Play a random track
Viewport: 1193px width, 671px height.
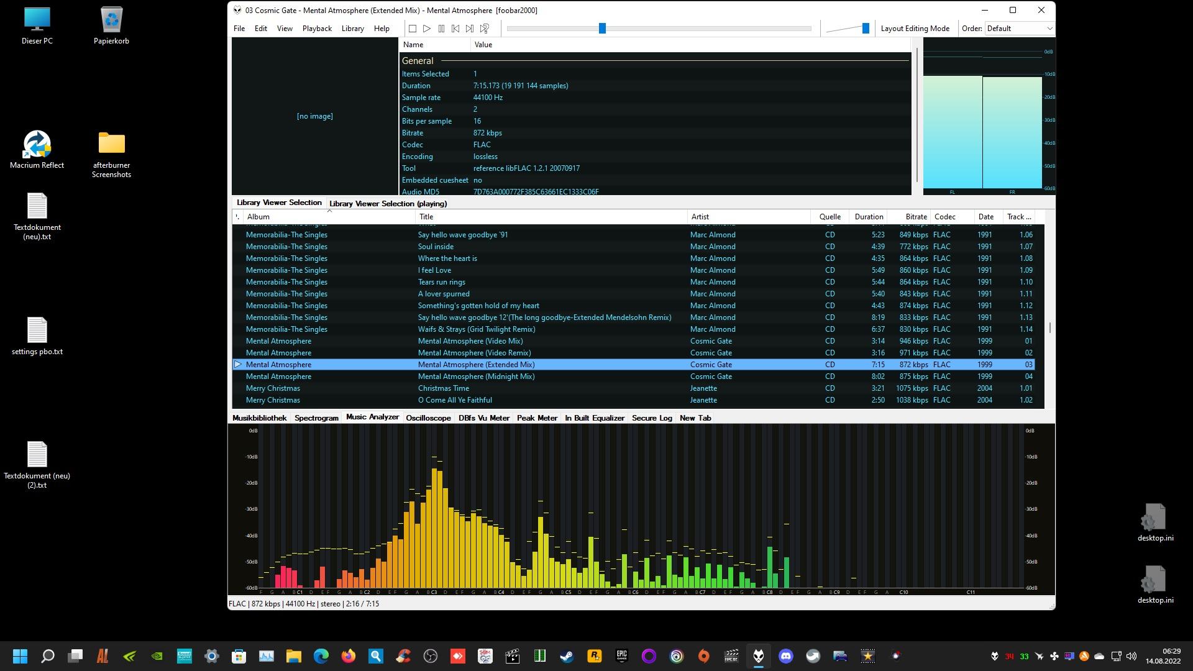485,29
